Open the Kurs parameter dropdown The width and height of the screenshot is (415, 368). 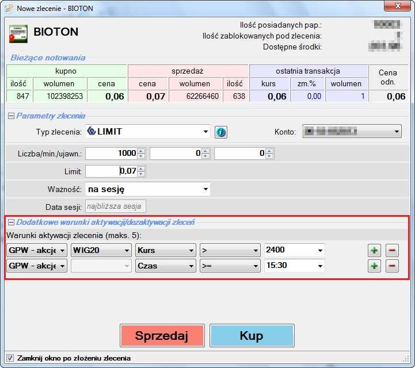pos(166,250)
